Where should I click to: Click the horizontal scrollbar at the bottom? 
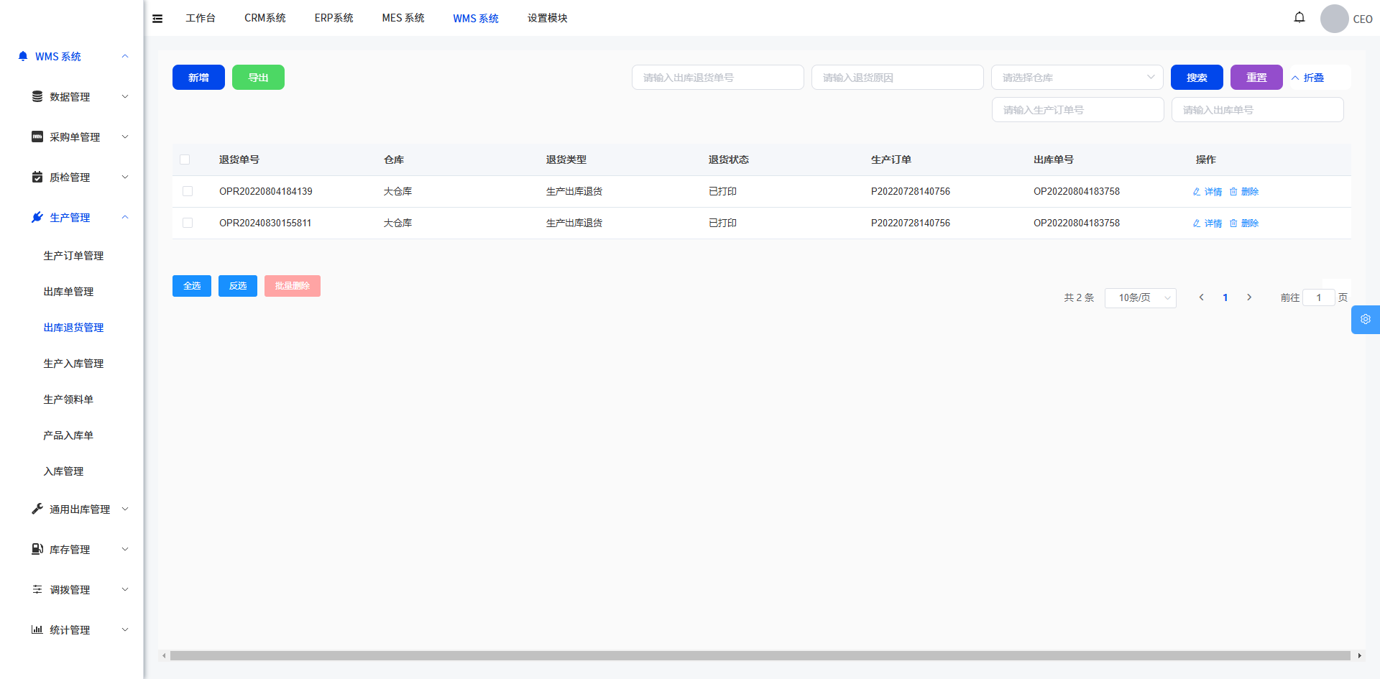(x=760, y=655)
